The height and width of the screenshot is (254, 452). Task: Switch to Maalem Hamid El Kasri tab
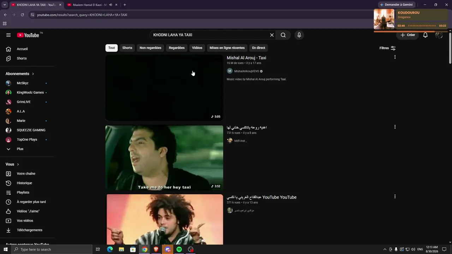pos(90,5)
